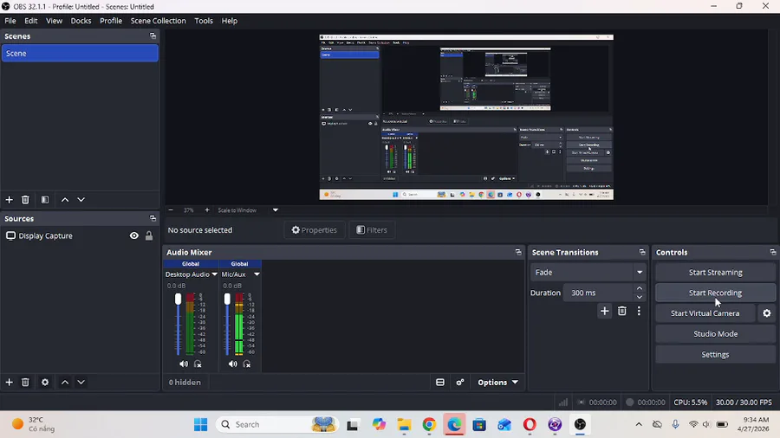780x438 pixels.
Task: Open Virtual Camera settings gear
Action: (x=767, y=313)
